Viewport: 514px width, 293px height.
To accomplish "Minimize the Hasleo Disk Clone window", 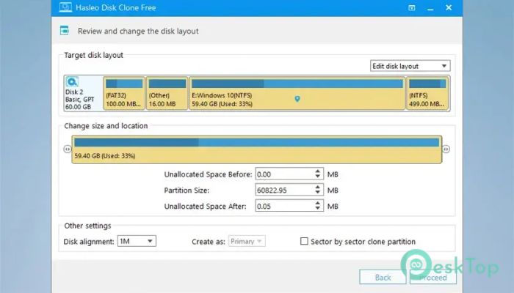I will [430, 8].
